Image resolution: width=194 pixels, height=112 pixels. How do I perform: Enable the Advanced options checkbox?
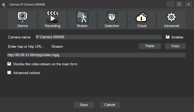click(9, 73)
